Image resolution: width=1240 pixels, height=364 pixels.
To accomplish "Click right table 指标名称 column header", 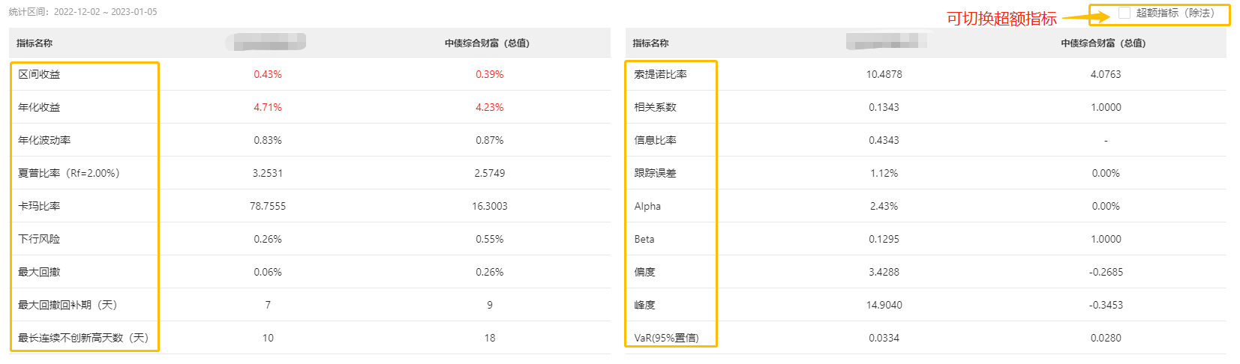I will 650,43.
